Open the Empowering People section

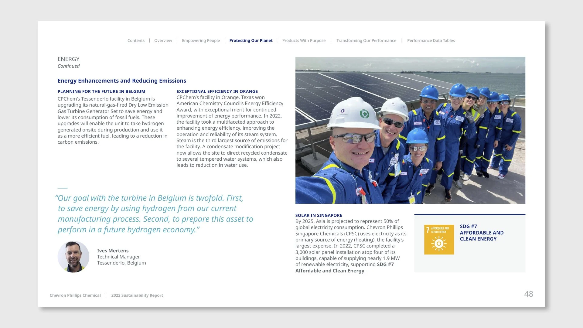pyautogui.click(x=201, y=40)
